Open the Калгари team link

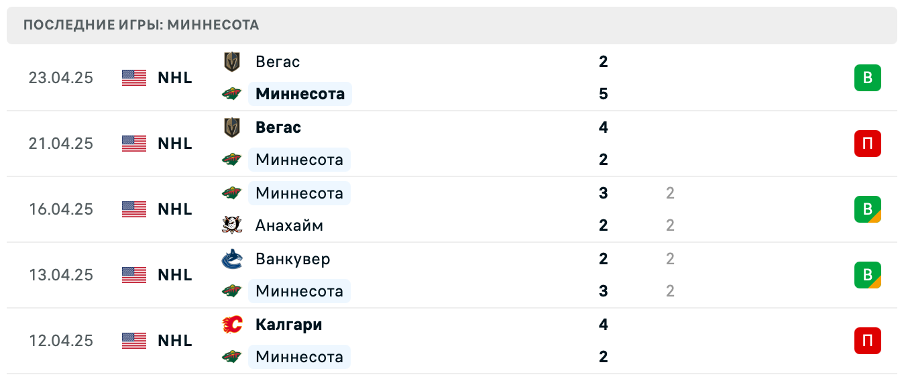click(288, 325)
